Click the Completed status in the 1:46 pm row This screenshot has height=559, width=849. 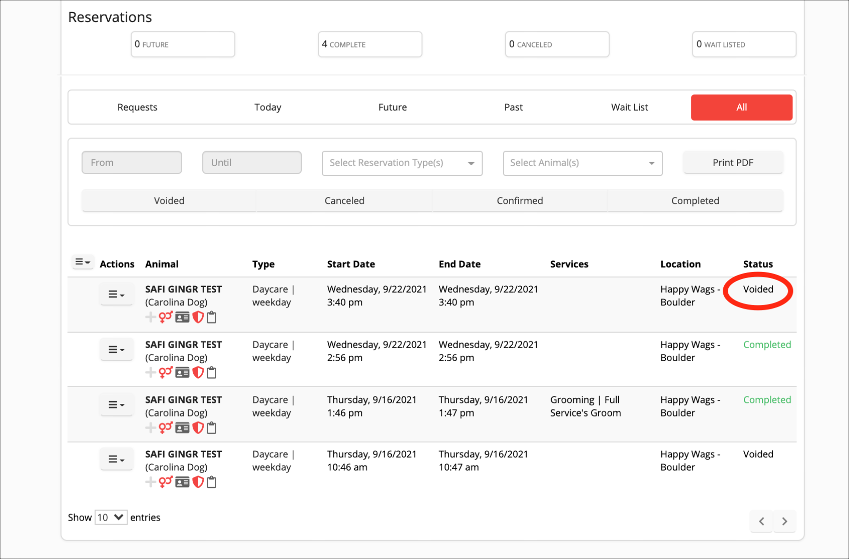tap(767, 399)
